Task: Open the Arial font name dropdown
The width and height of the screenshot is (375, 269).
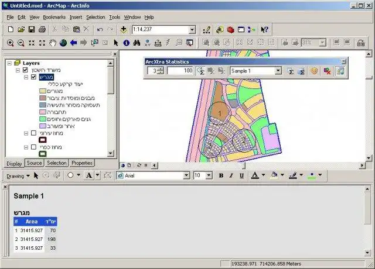Action: [x=186, y=175]
